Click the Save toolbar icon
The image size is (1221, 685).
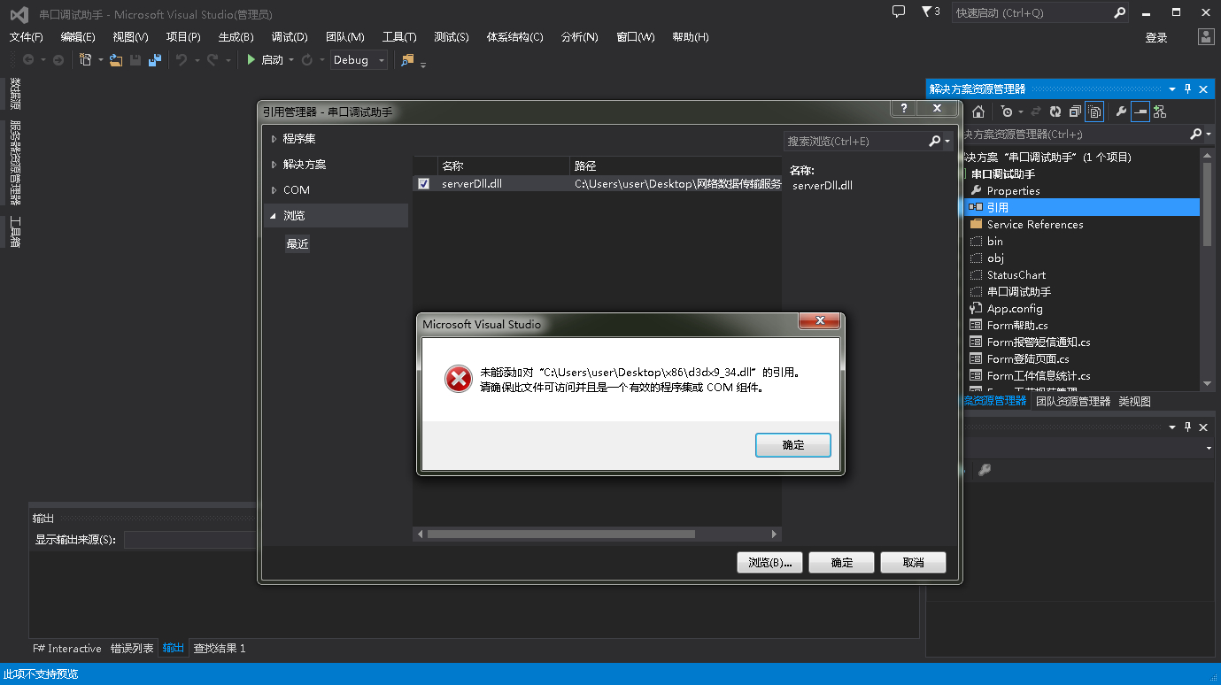[135, 60]
